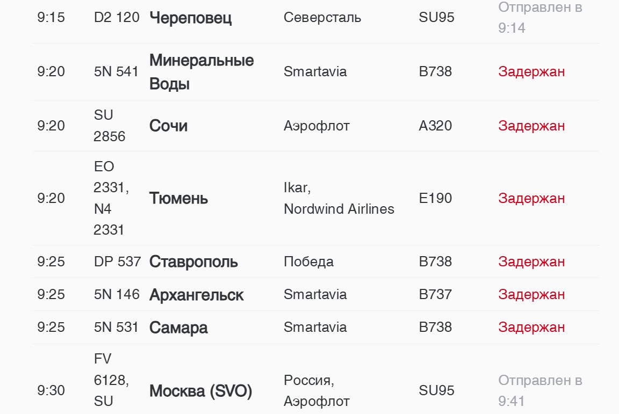Select the Аэрофлот airline on Сочи flight
This screenshot has width=619, height=414.
[316, 126]
